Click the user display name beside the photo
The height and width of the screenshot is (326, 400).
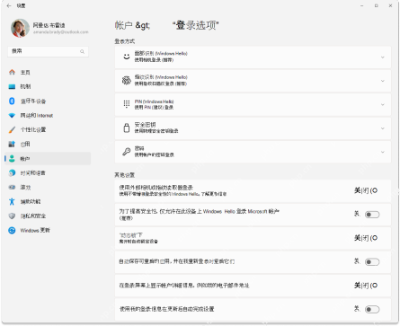point(49,25)
